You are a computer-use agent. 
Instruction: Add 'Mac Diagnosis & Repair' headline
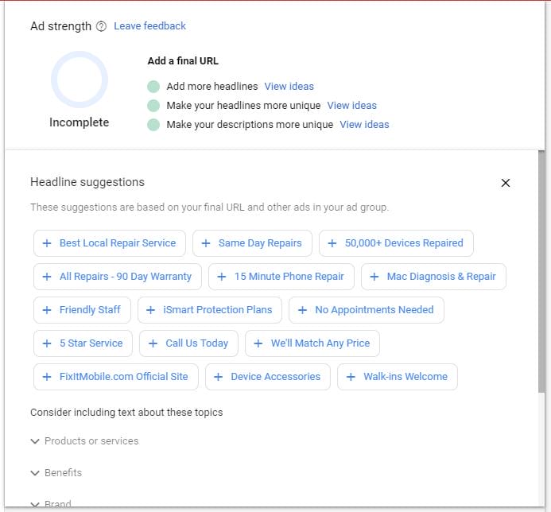point(433,277)
